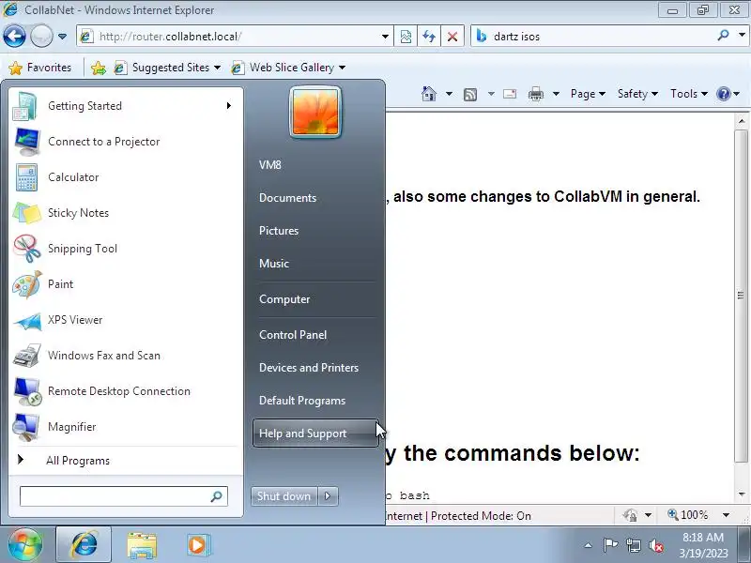Open Print options dropdown arrow

556,94
